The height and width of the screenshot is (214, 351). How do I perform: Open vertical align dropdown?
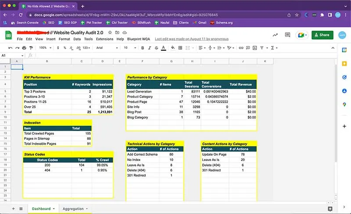pyautogui.click(x=211, y=48)
